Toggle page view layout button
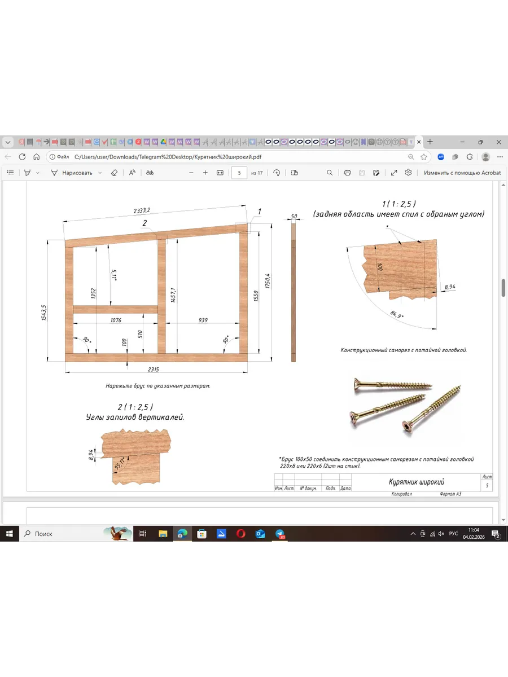Viewport: 508px width, 677px height. coord(294,173)
